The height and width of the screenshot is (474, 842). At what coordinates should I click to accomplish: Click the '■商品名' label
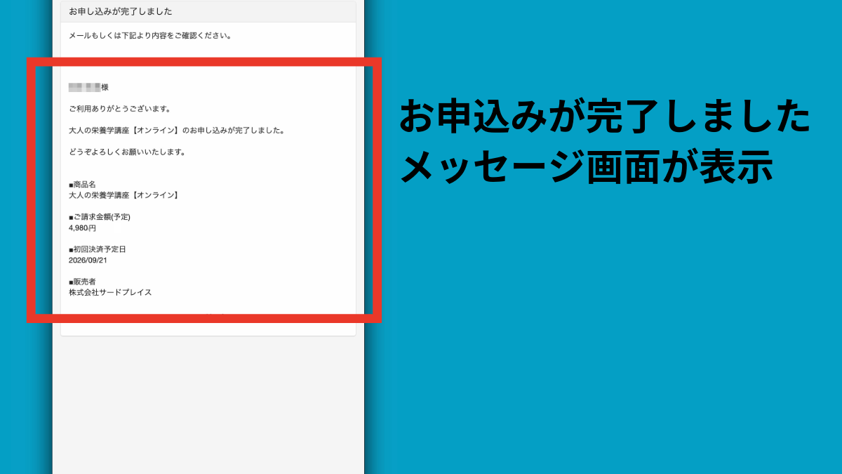coord(82,185)
